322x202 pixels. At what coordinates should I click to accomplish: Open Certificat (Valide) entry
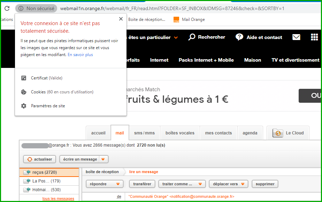(47, 78)
